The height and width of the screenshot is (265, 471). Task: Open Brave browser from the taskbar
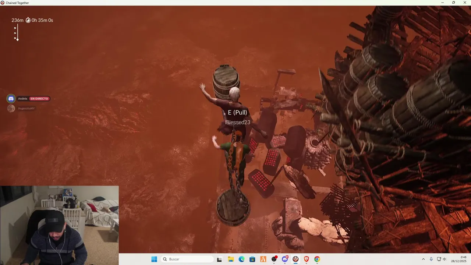pos(307,259)
